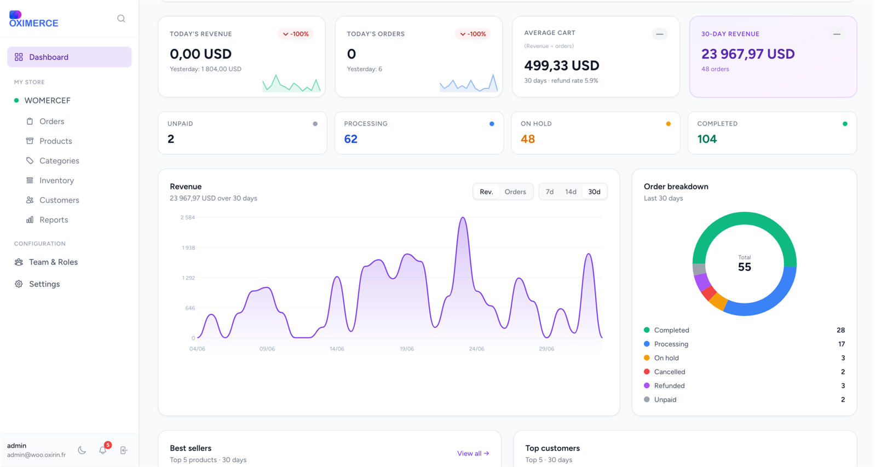
Task: Click the WOMERCEF store status dot
Action: tap(16, 100)
